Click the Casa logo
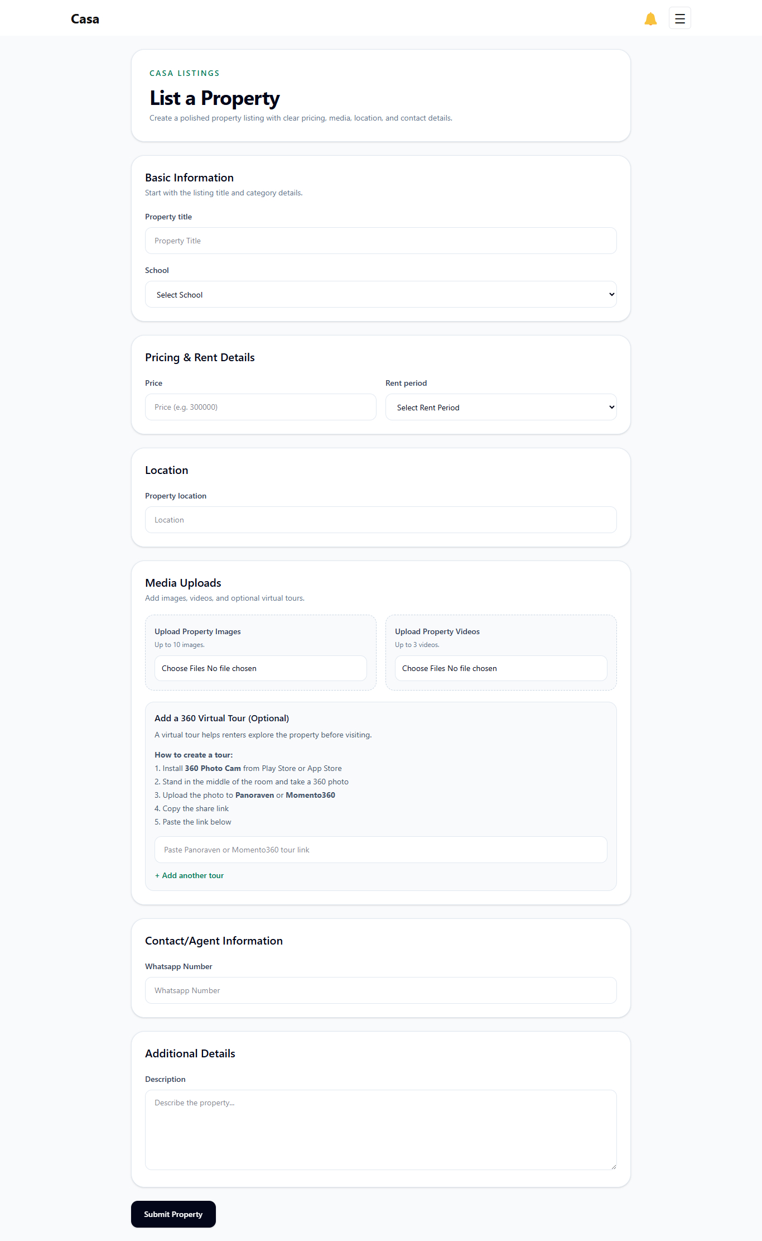 [x=85, y=18]
